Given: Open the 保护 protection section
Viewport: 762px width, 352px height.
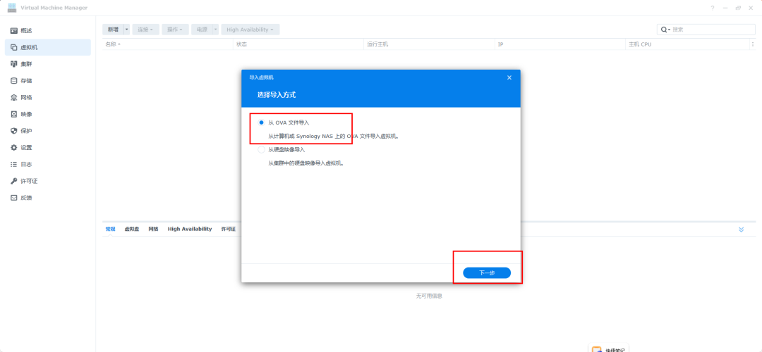Looking at the screenshot, I should 48,131.
